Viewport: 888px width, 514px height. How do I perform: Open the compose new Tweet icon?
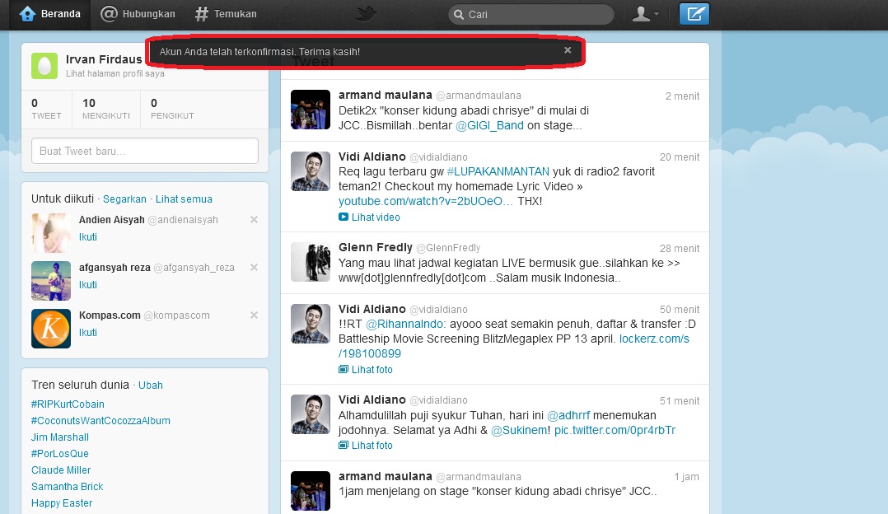[x=693, y=13]
